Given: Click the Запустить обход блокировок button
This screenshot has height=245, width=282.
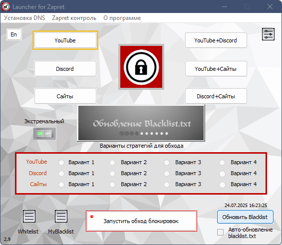Looking at the screenshot, I should click(141, 221).
